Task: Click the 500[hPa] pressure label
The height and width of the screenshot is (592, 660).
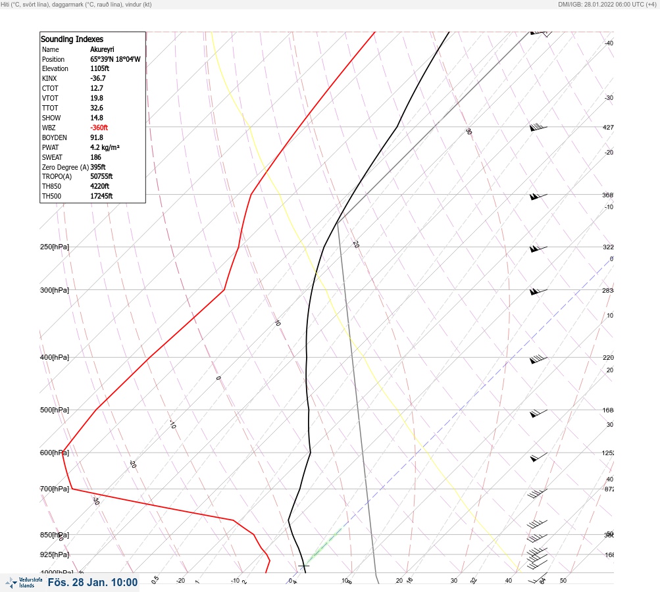Action: pos(55,410)
